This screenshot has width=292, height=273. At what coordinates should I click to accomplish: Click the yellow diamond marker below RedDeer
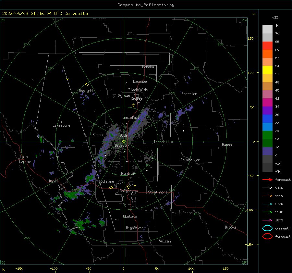(x=133, y=105)
